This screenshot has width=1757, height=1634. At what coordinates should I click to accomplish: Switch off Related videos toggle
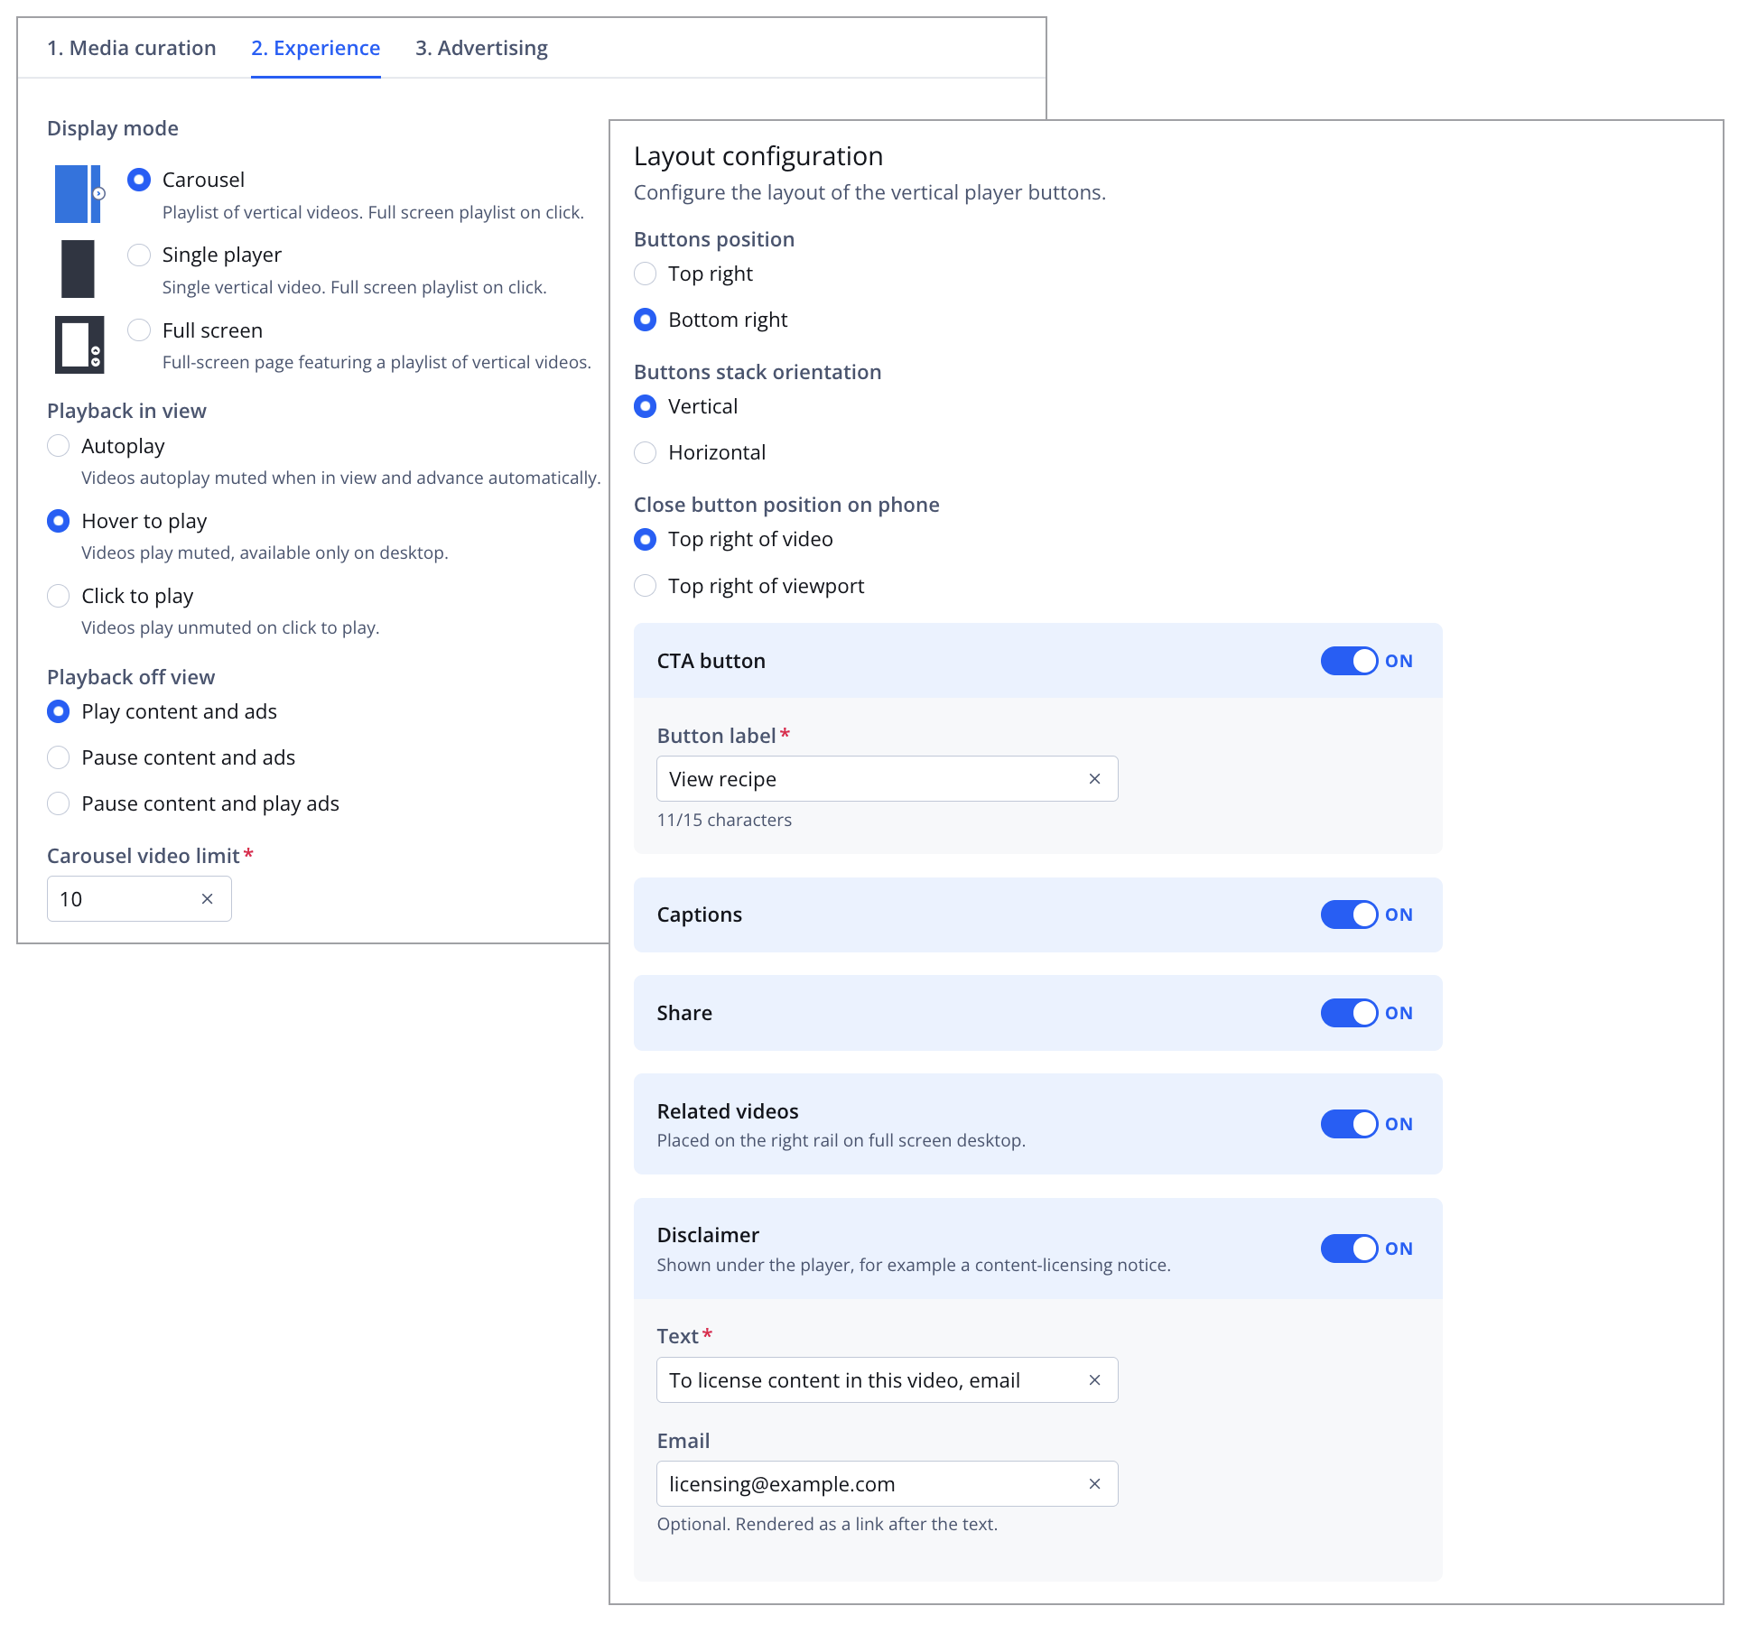(1350, 1124)
